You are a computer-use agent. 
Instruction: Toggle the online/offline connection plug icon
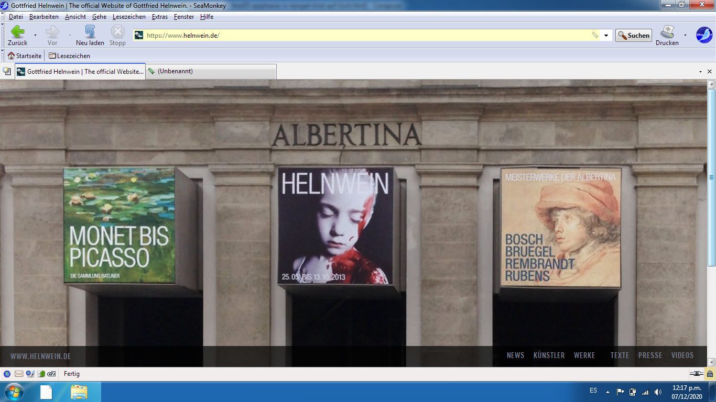click(x=696, y=374)
